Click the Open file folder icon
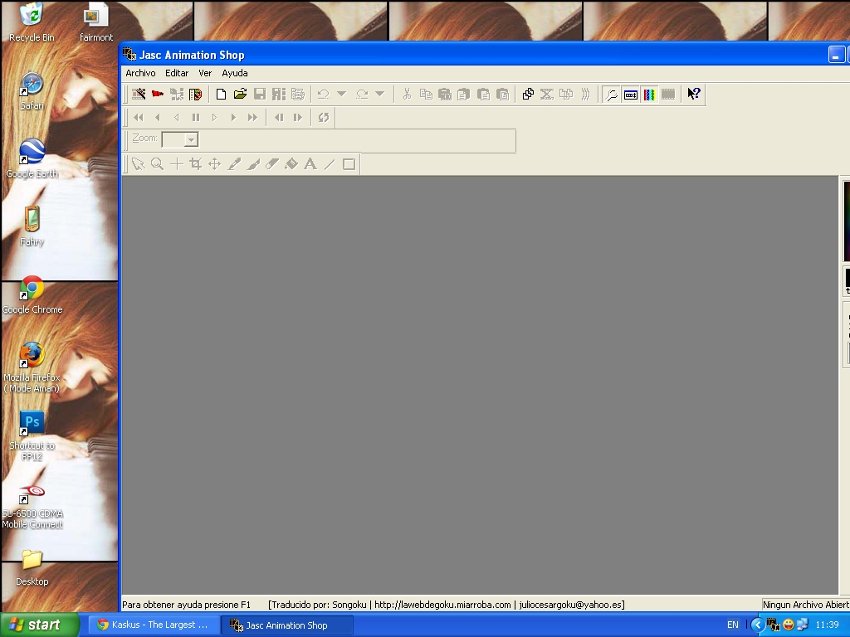 240,95
